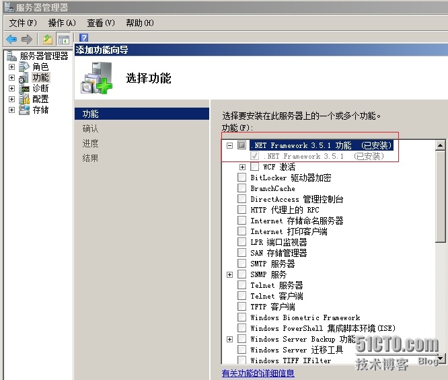
Task: Enable SNMP 服务 checkbox
Action: pos(241,274)
